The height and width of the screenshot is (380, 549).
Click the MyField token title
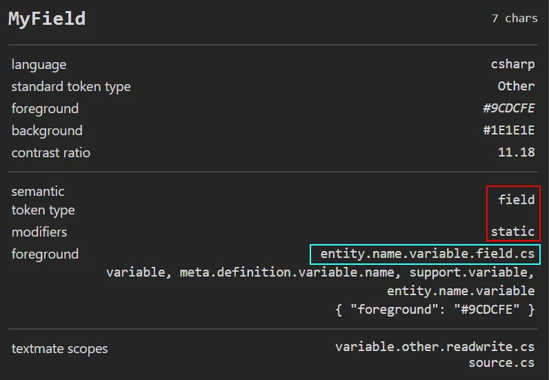47,19
